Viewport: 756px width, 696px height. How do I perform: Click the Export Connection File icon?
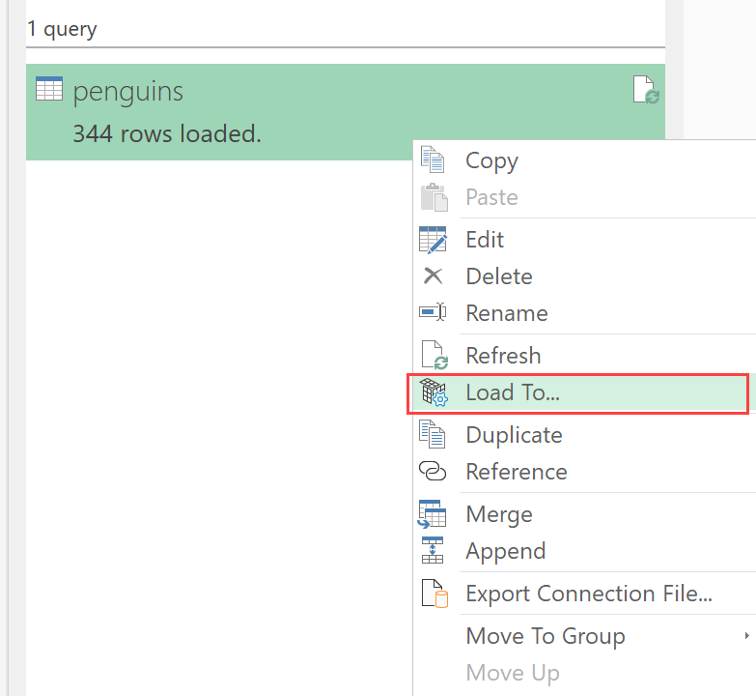[x=434, y=594]
